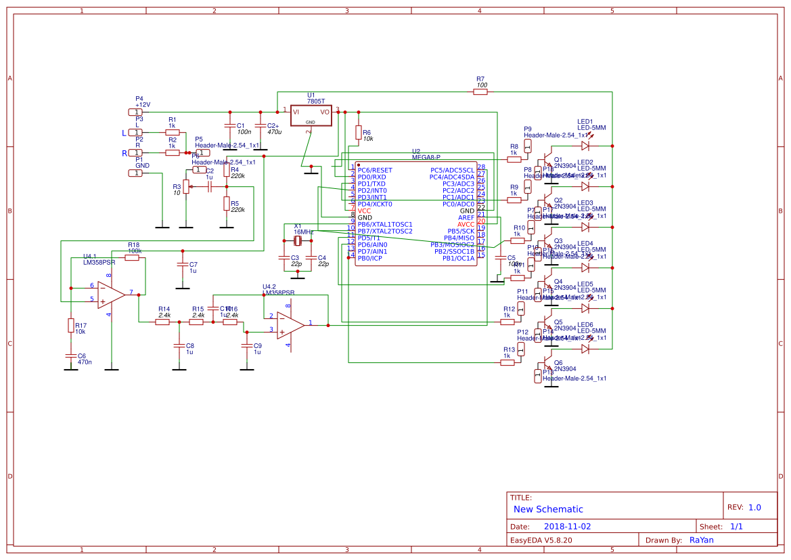Click the AREF pin label
The width and height of the screenshot is (791, 560).
(x=466, y=217)
